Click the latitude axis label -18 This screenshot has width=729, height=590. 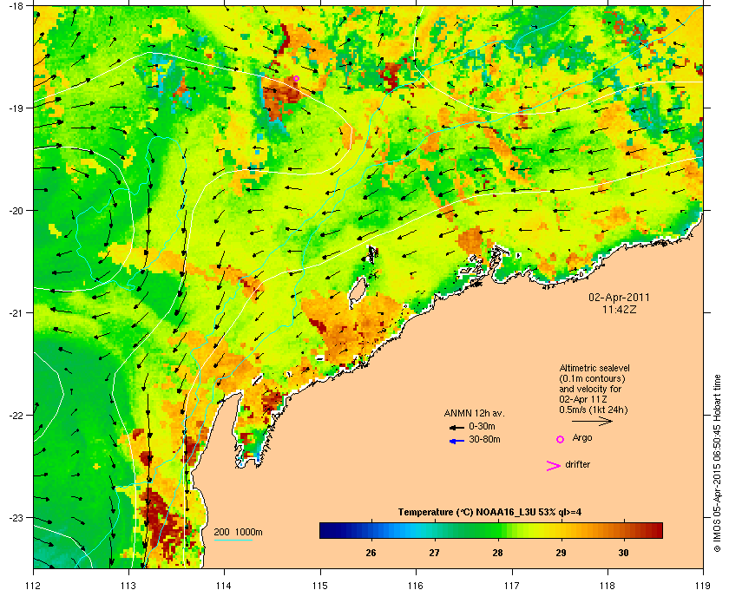(x=16, y=5)
